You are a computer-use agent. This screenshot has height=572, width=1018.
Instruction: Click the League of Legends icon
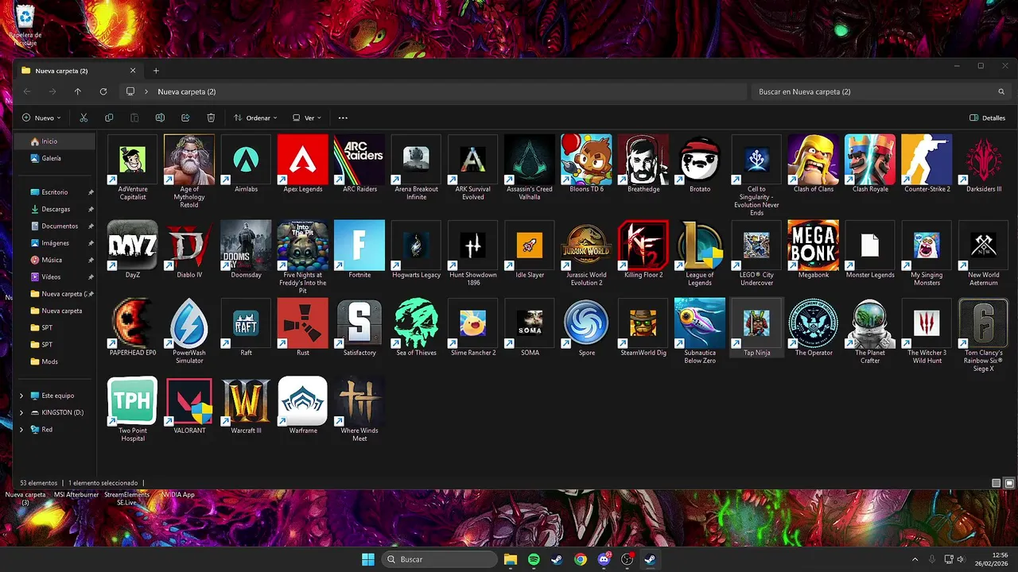pos(700,245)
